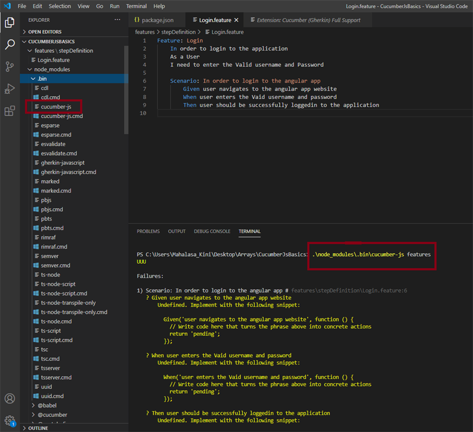Switch to the package.json editor tab
Image resolution: width=473 pixels, height=432 pixels.
point(157,20)
